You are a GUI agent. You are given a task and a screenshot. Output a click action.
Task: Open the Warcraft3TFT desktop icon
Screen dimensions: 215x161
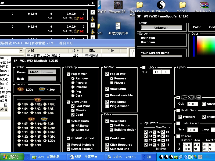click(x=117, y=5)
